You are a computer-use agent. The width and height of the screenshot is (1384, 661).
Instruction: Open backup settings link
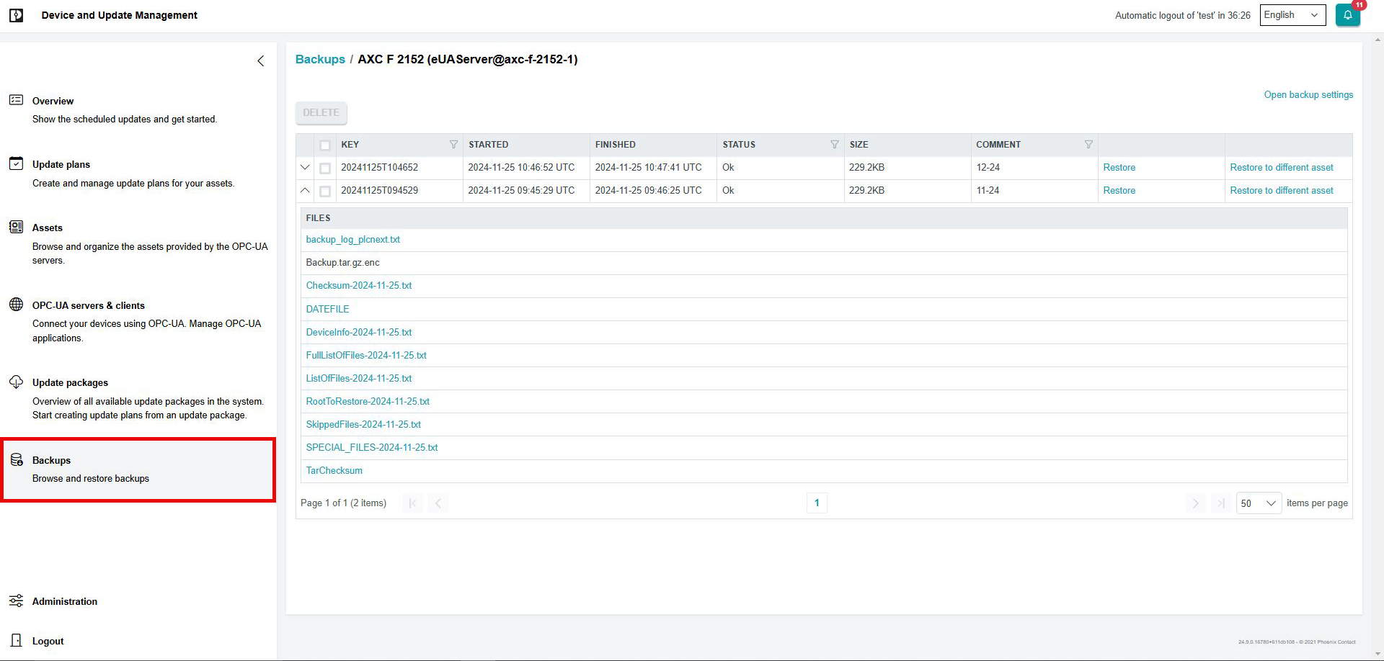[x=1308, y=95]
